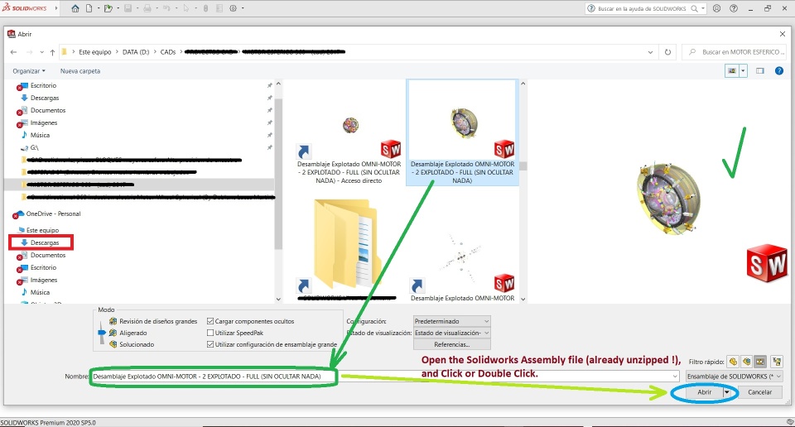The width and height of the screenshot is (795, 427).
Task: Click the SOLIDWORKS home icon
Action: tap(75, 8)
